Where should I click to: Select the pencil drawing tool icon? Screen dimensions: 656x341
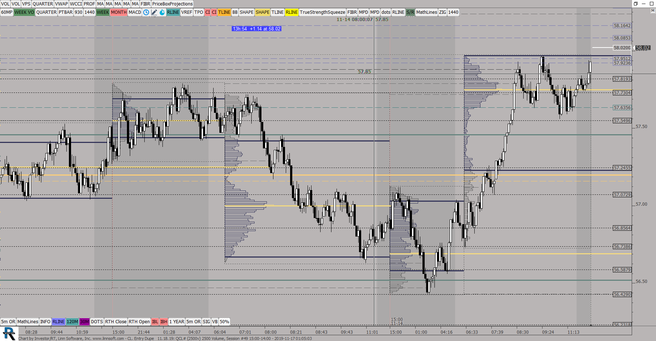154,12
